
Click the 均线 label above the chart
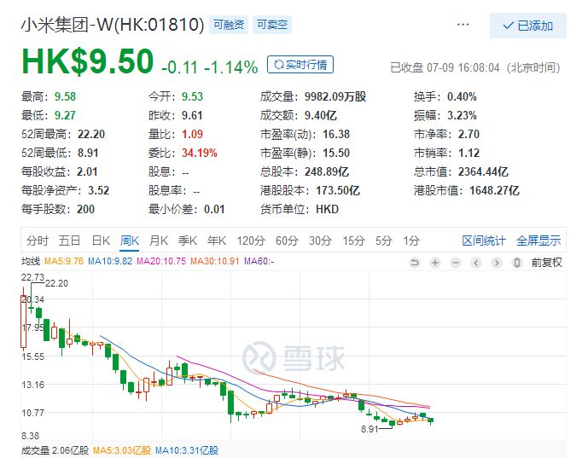click(x=31, y=261)
